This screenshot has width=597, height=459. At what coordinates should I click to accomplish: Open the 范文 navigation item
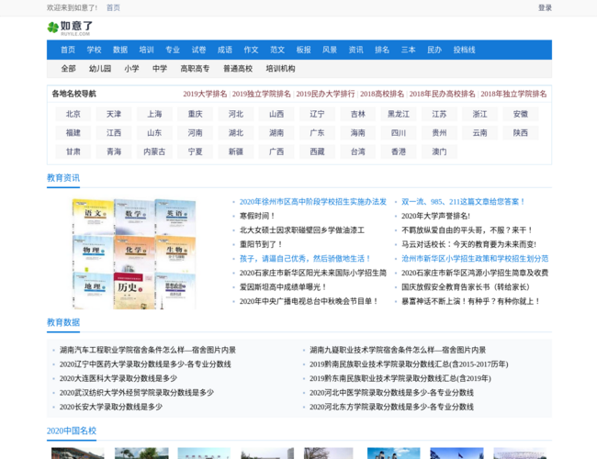tap(277, 50)
